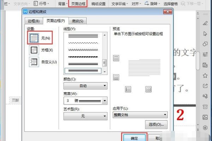Screen dimensions: 212x141
Task: Click the dialog preview page thumbnail
Action: point(144,67)
